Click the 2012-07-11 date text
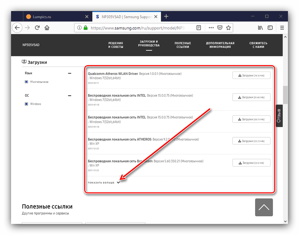 pos(93,83)
